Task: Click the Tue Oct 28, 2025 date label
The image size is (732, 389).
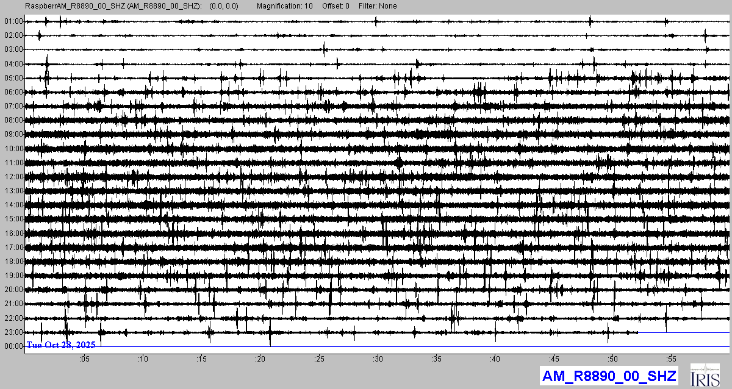Action: 61,345
